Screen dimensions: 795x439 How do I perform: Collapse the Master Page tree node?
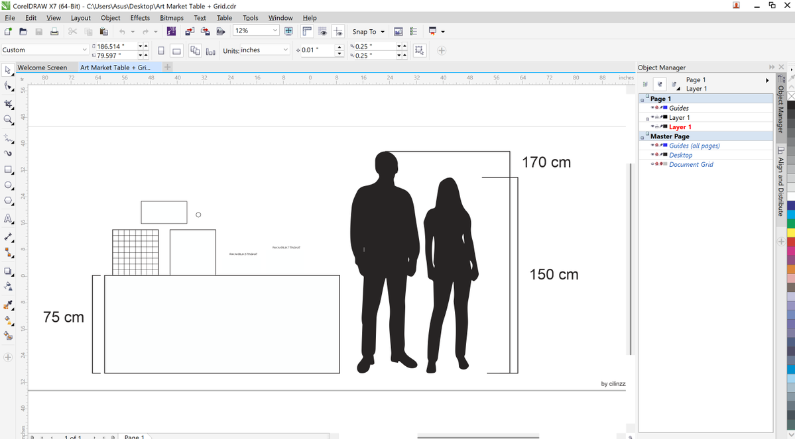coord(642,137)
